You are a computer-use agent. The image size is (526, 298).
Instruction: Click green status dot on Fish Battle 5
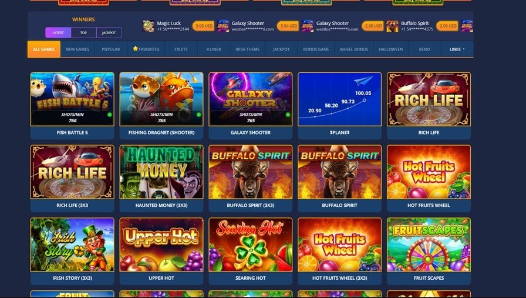109,115
